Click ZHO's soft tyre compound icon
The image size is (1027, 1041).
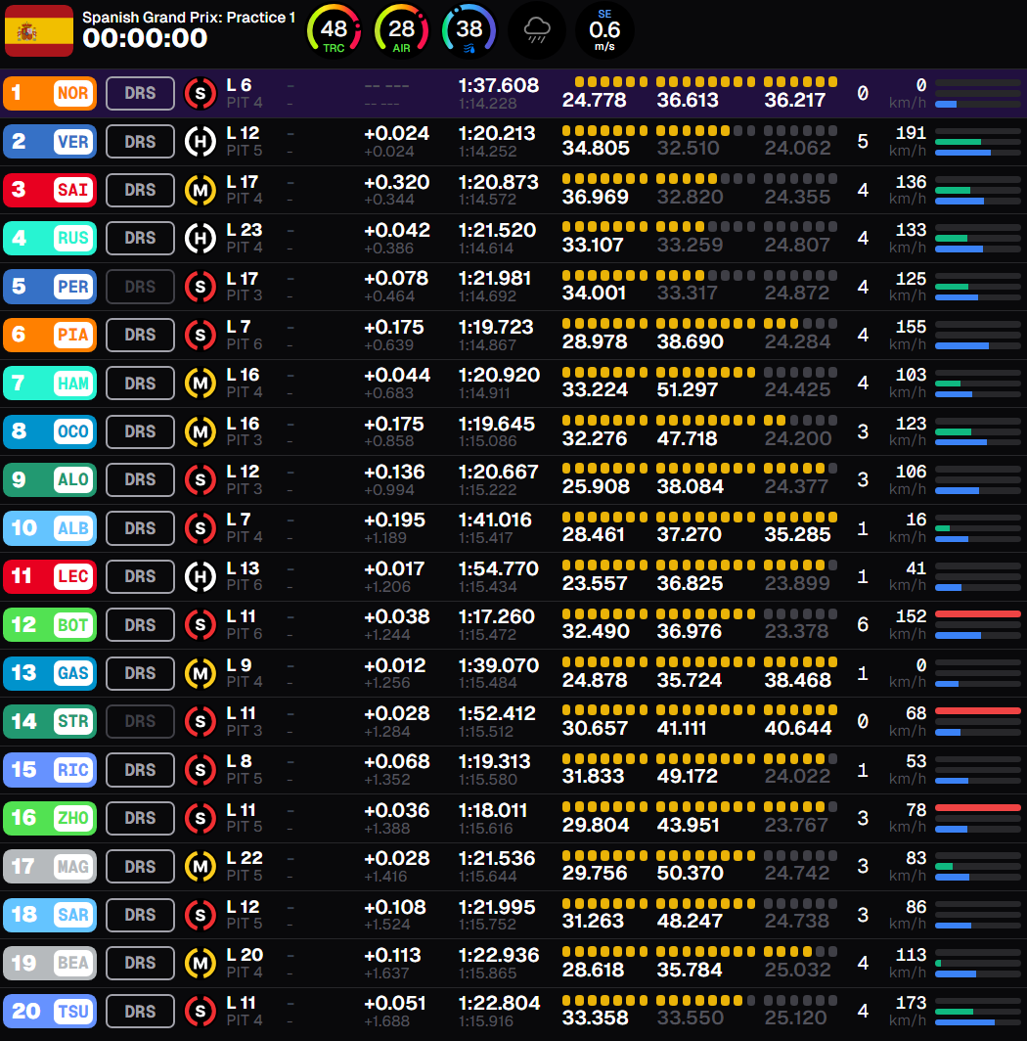(200, 819)
